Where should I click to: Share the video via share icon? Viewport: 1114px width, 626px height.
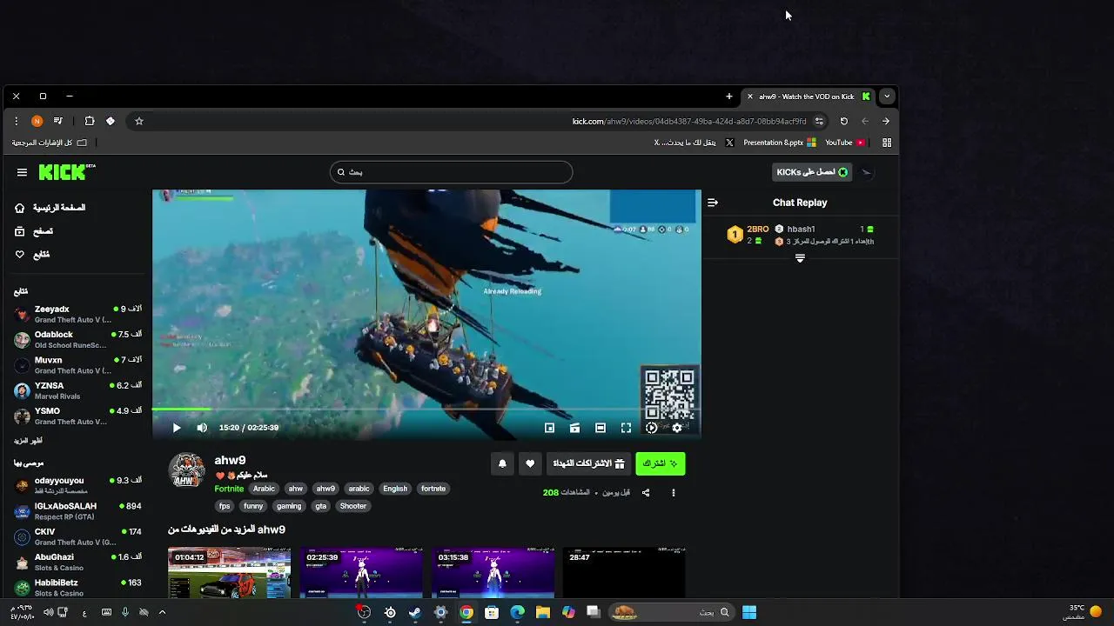(x=646, y=493)
